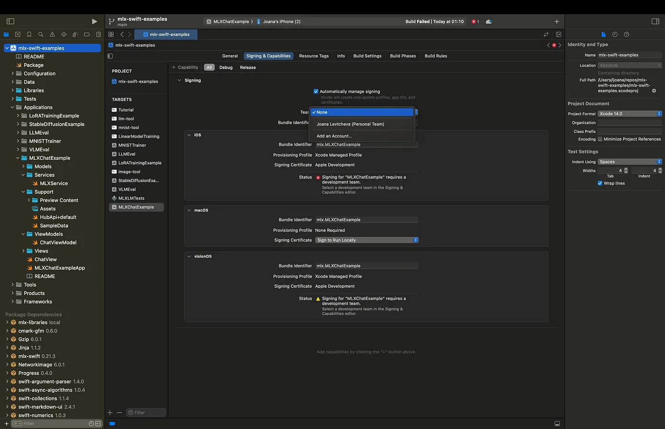The image size is (665, 429).
Task: Collapse the iOS signing section
Action: click(189, 135)
